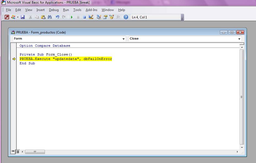Save the project with the floppy icon

[23, 17]
